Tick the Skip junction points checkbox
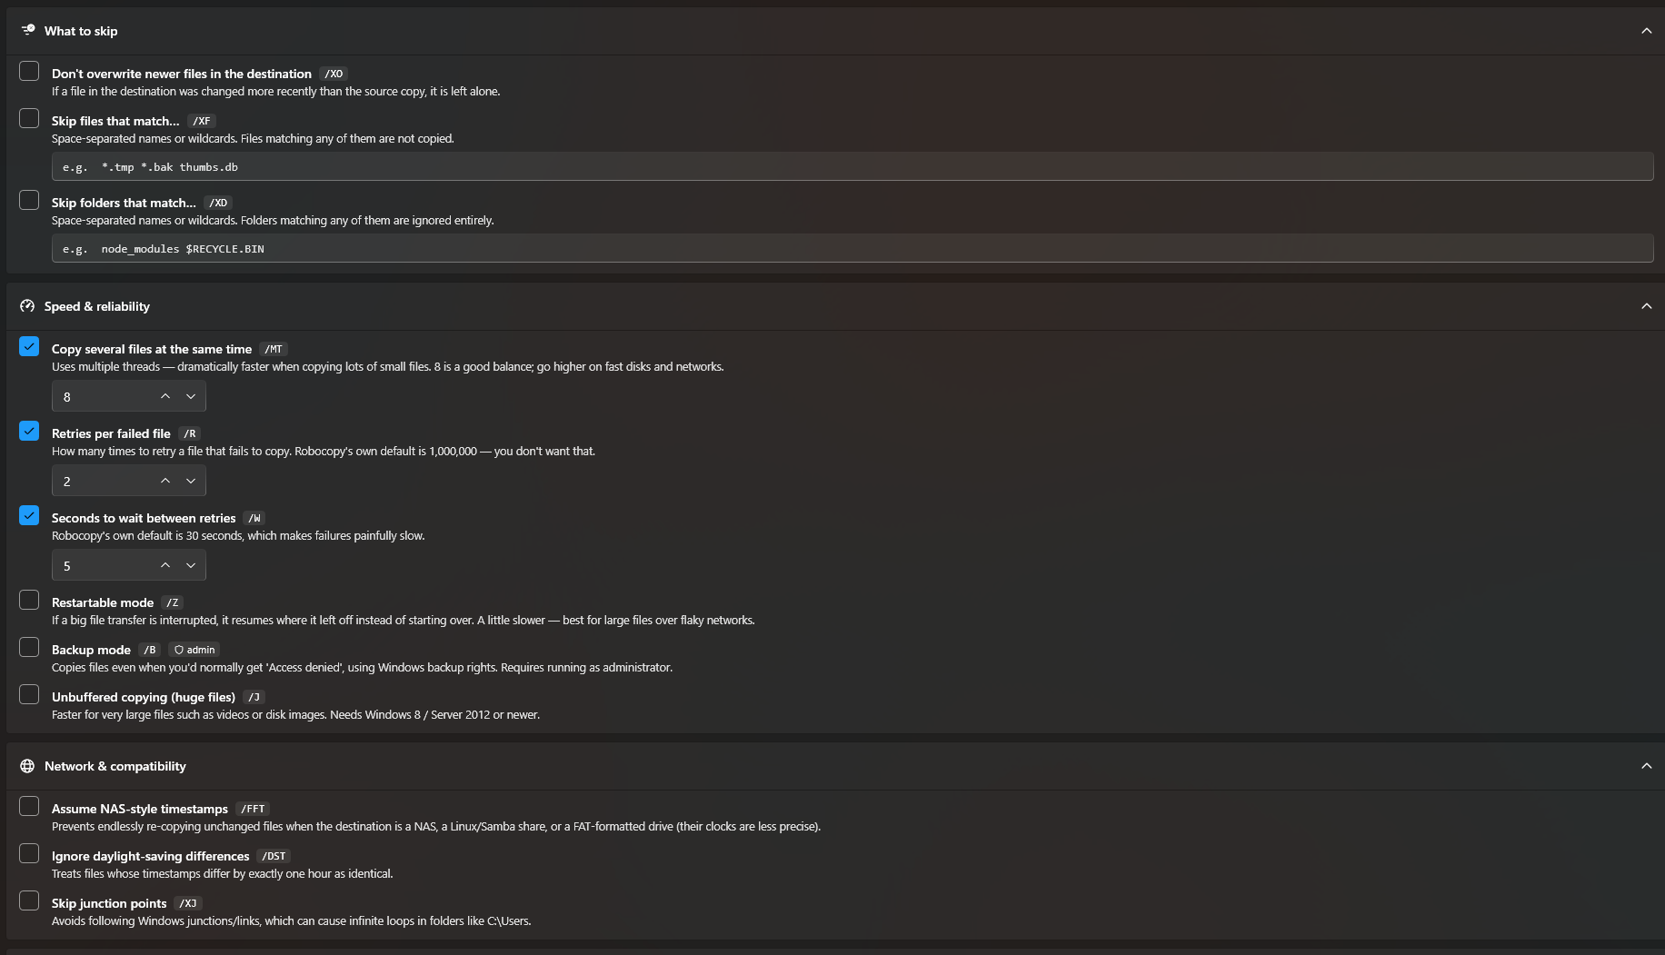 (x=29, y=900)
